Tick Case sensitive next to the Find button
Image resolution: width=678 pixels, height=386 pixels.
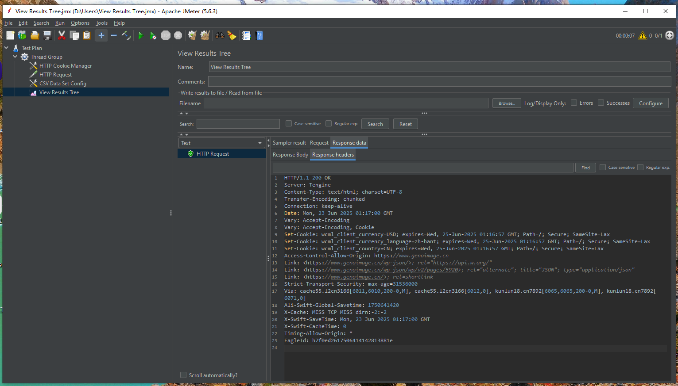tap(603, 167)
